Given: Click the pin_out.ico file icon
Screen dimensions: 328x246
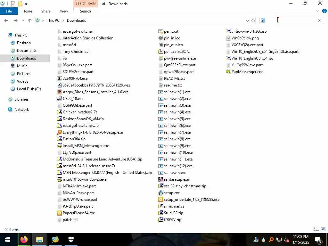Looking at the screenshot, I should 161,45.
